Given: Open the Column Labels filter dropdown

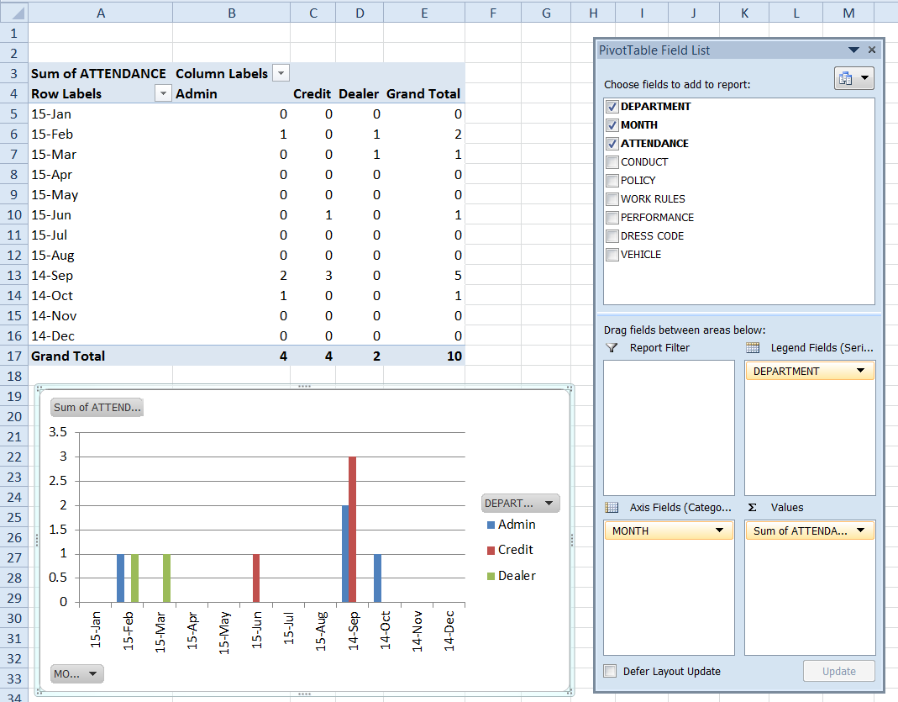Looking at the screenshot, I should [x=281, y=74].
